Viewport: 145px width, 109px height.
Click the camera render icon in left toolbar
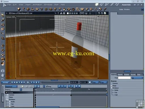pyautogui.click(x=3, y=71)
